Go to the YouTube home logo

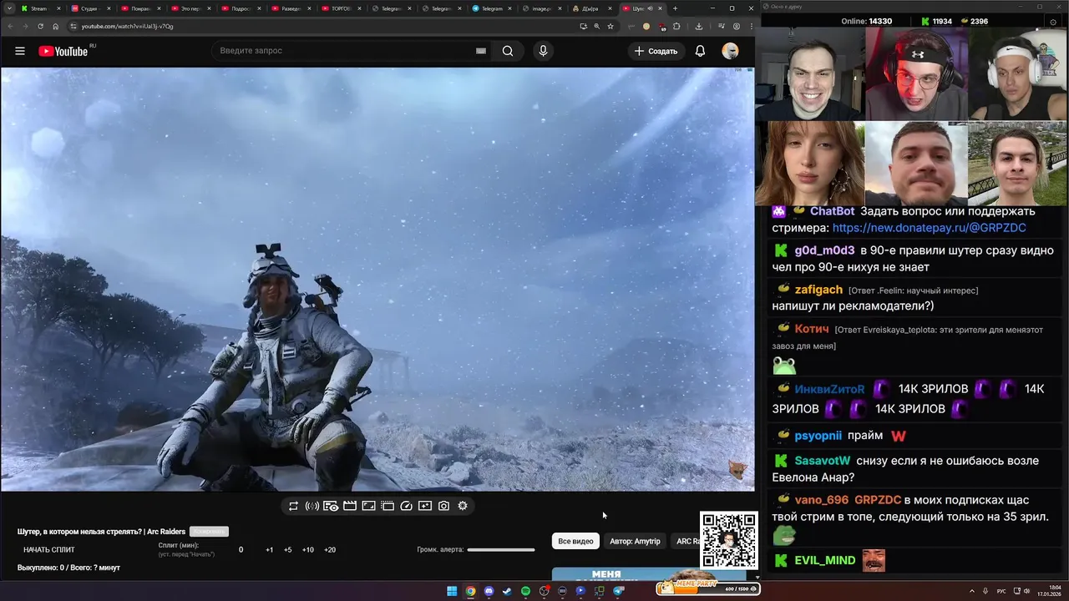[x=63, y=51]
